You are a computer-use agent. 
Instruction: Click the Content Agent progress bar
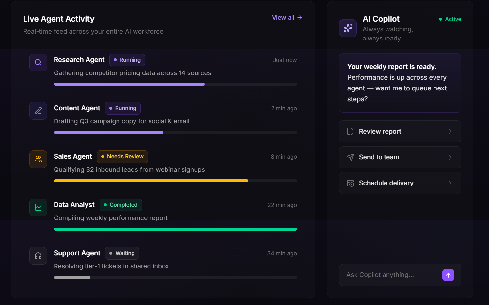[175, 132]
